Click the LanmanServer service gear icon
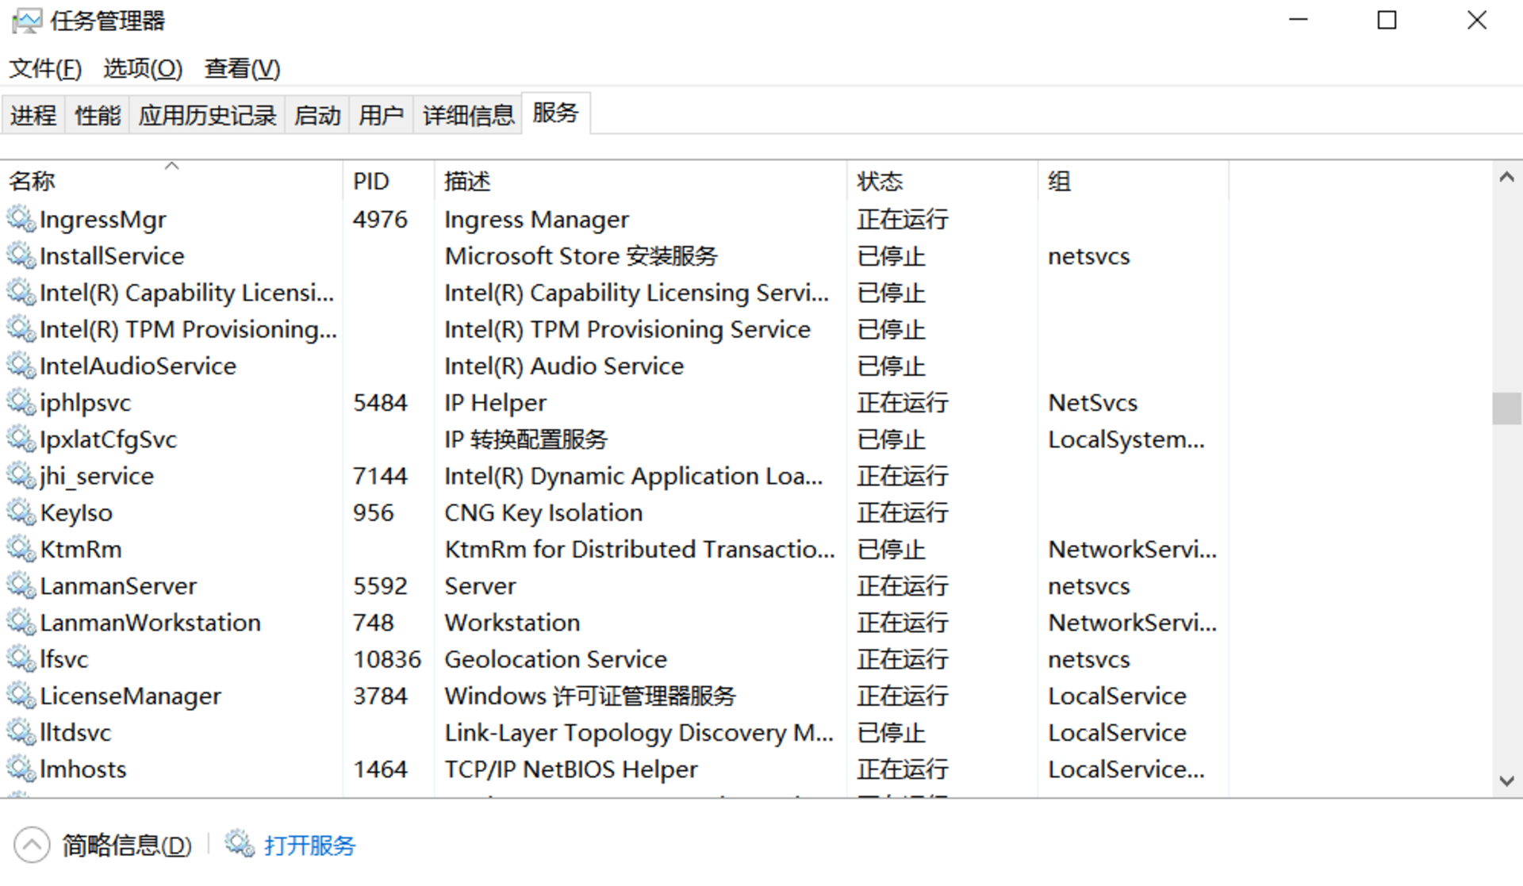This screenshot has height=886, width=1523. coord(21,585)
